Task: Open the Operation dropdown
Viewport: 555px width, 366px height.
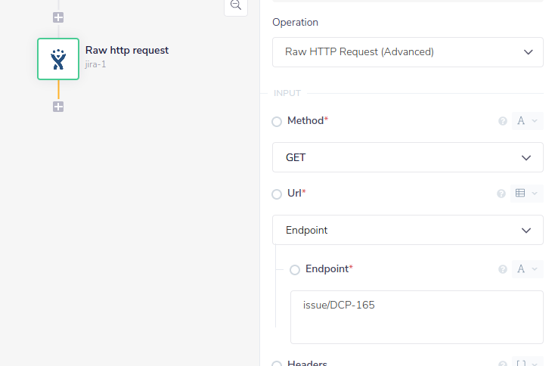Action: click(408, 52)
